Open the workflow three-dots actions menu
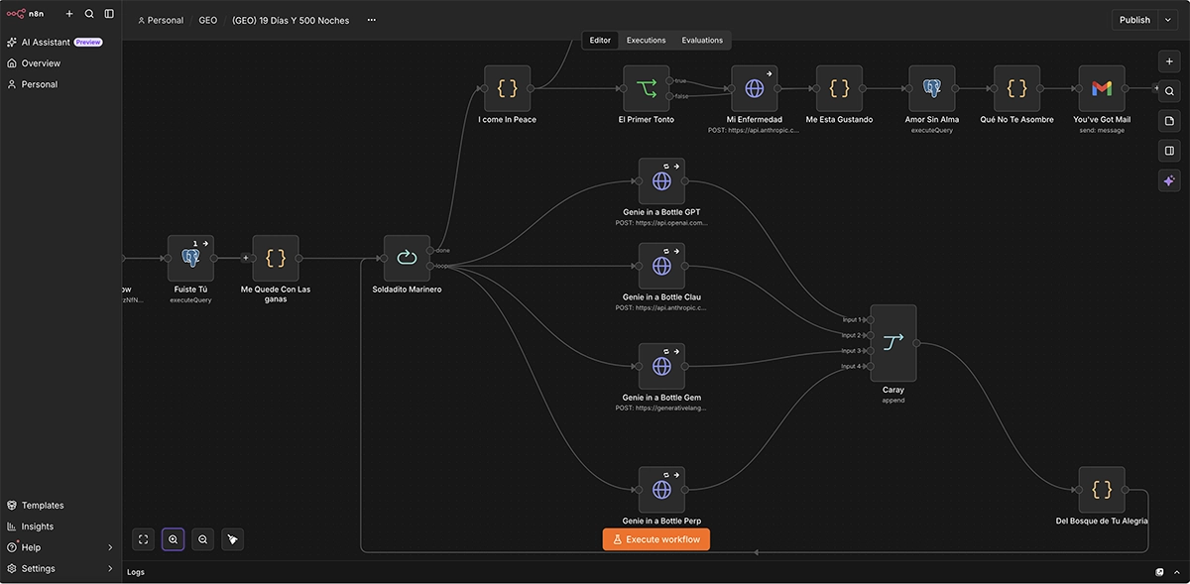The width and height of the screenshot is (1190, 584). coord(372,20)
